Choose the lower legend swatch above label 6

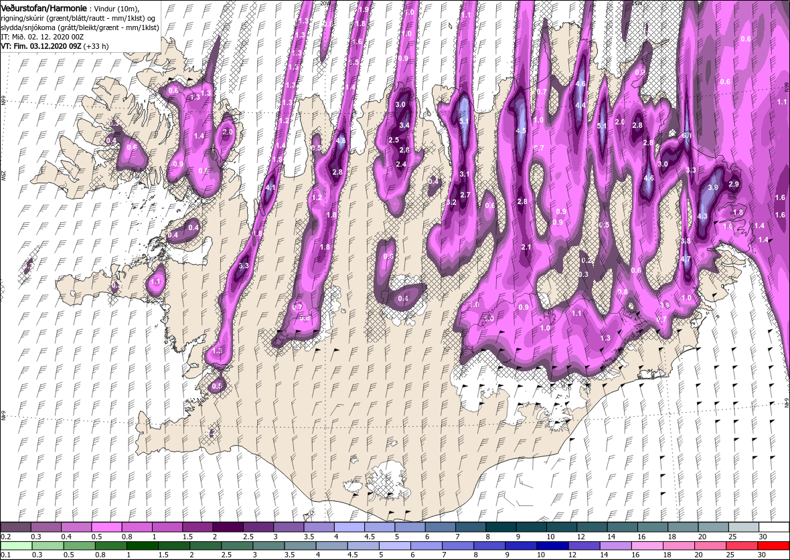[x=426, y=547]
